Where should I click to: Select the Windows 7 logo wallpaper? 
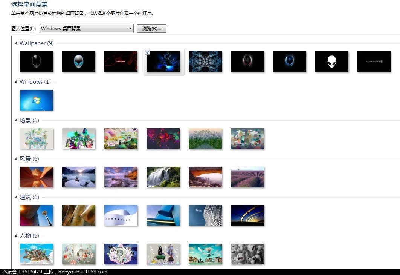pos(37,100)
